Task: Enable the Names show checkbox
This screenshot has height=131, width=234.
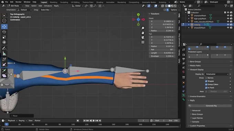Action: 206,78
